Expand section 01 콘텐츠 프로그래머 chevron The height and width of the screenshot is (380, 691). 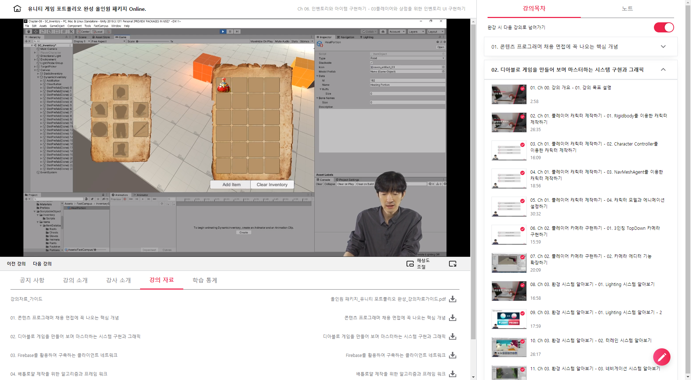point(663,46)
